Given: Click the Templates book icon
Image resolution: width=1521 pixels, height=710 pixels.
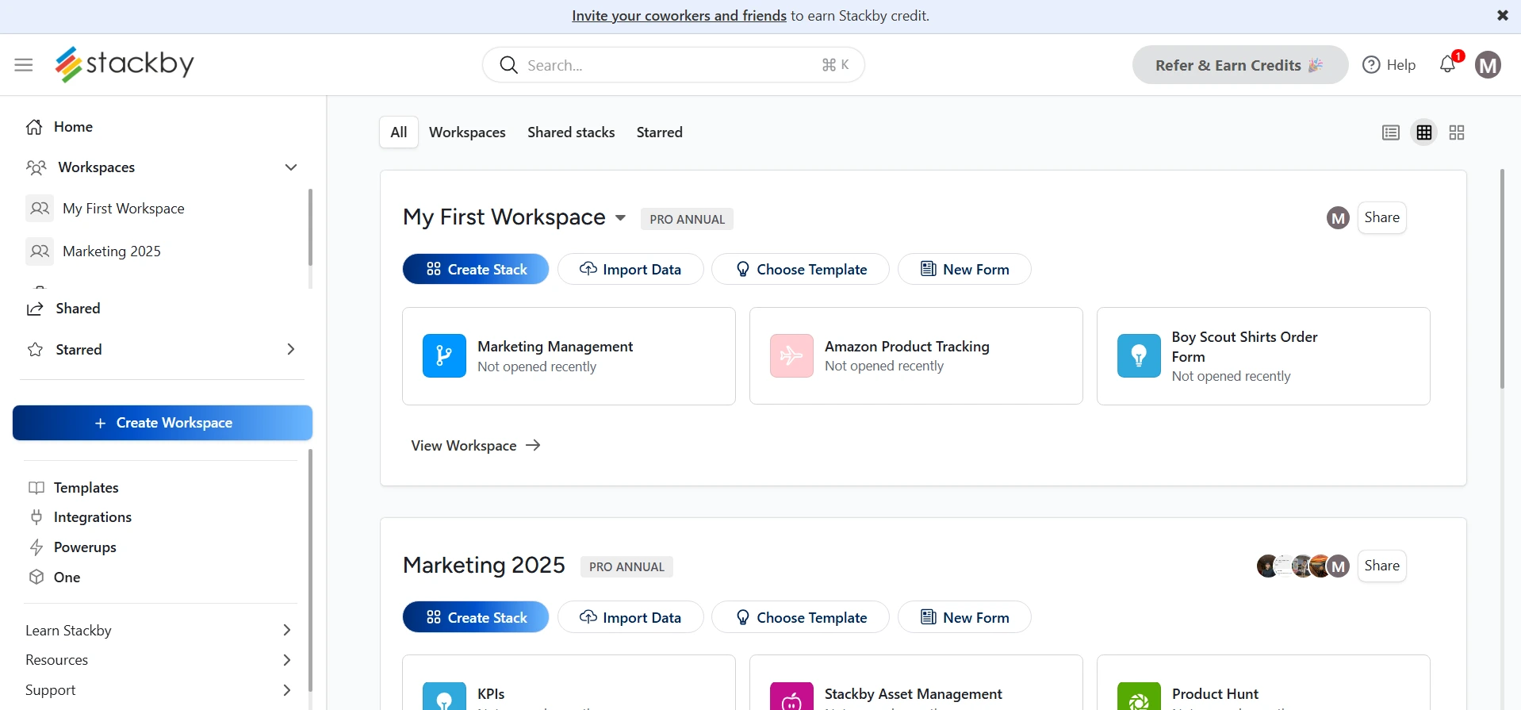Looking at the screenshot, I should [36, 488].
